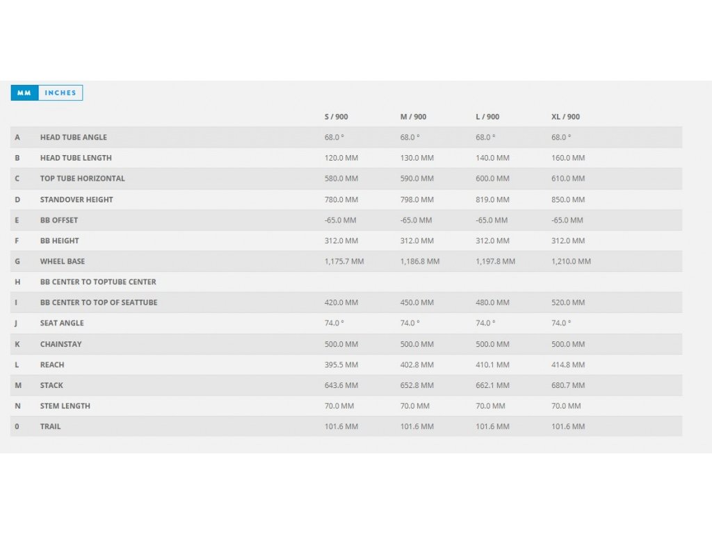Select reach value 414.8 MM

(x=568, y=364)
